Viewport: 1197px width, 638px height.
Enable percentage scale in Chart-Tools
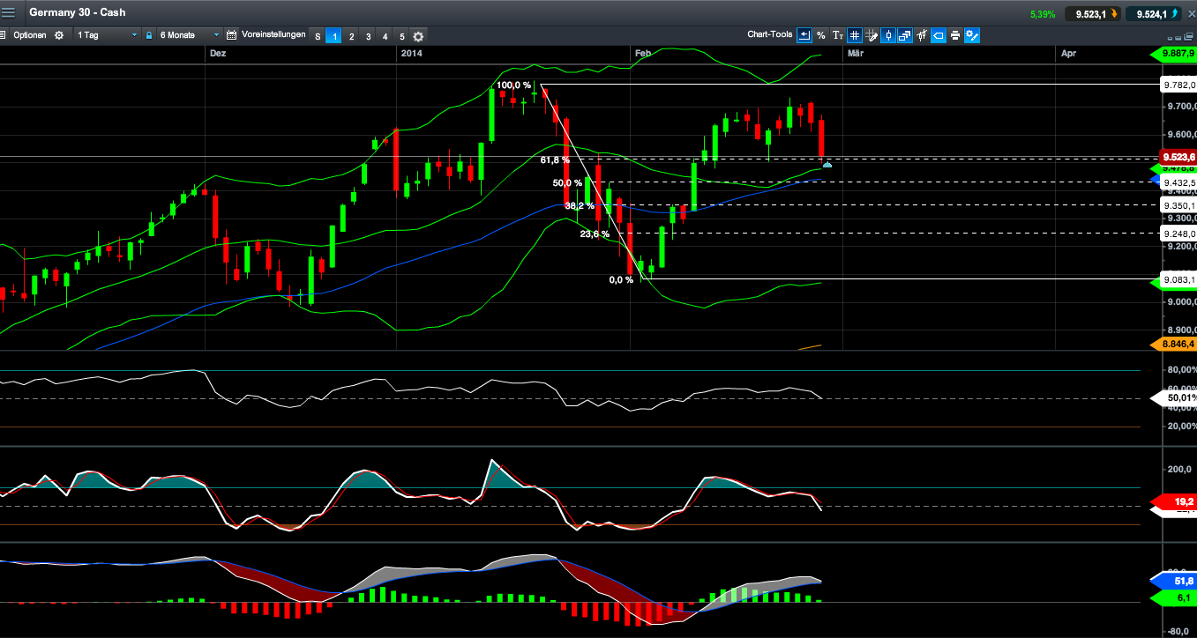822,35
